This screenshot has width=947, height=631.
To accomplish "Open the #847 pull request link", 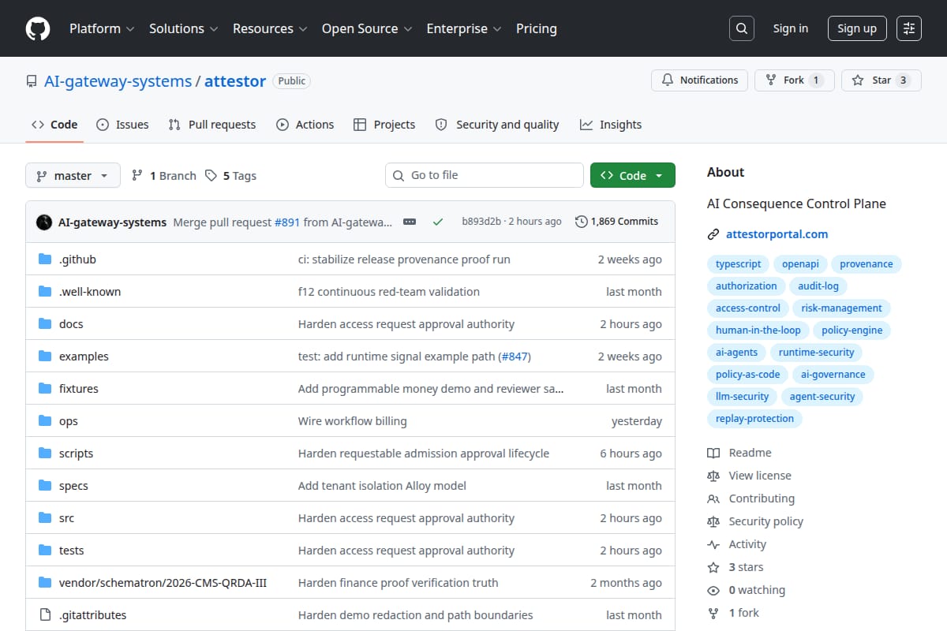I will point(515,357).
